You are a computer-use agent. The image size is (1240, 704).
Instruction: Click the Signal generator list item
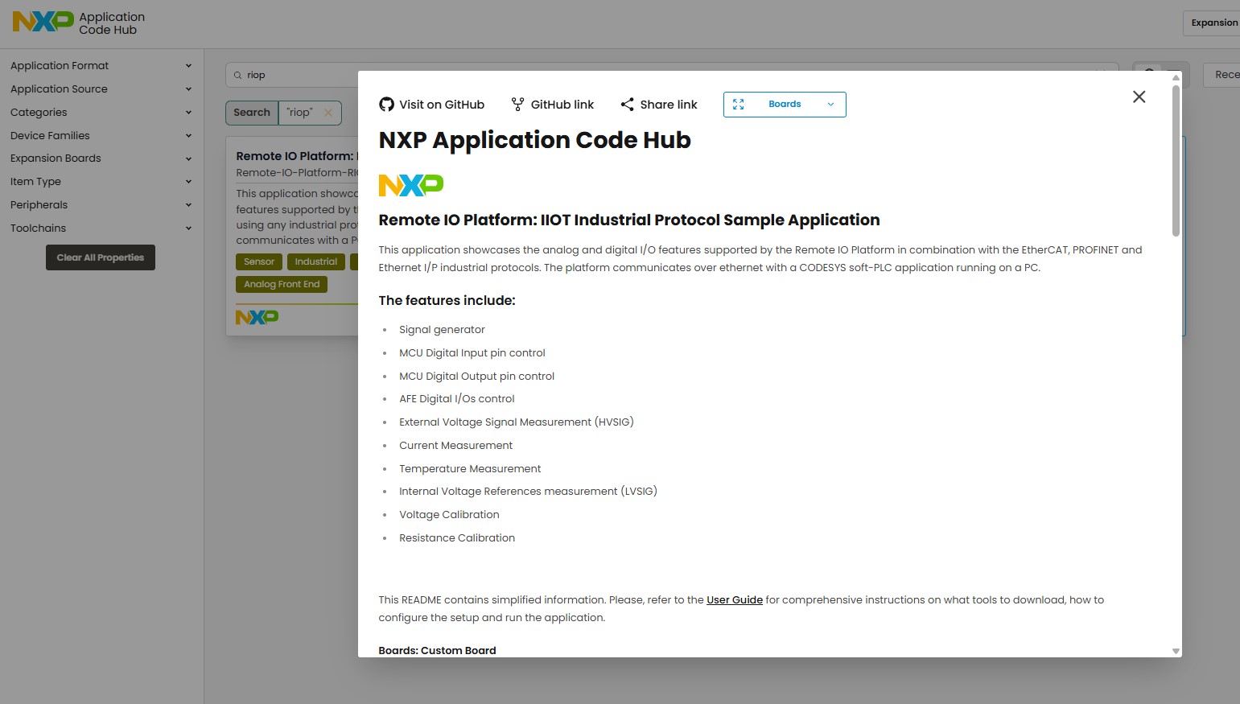(442, 330)
